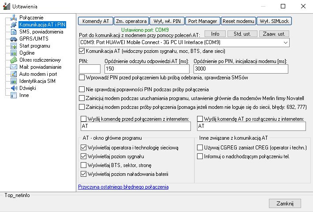313x212 pixels.
Task: Enable Używaj CGREG zamiast CREG
Action: pyautogui.click(x=200, y=148)
